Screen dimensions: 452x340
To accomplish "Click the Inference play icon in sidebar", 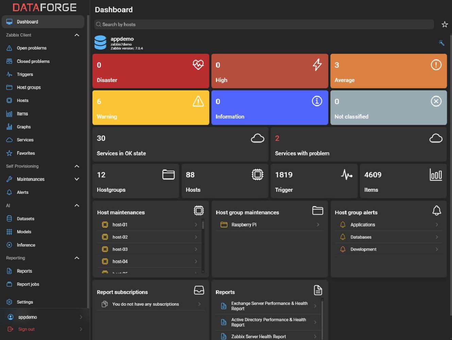I will pyautogui.click(x=9, y=245).
